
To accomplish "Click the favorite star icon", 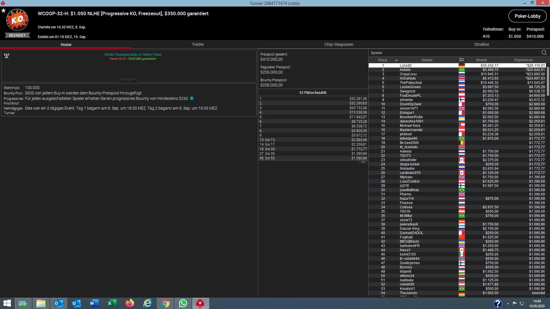I will point(3,11).
